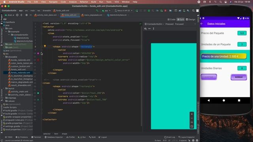253x142 pixels.
Task: Toggle the Focused state in preview
Action: click(x=179, y=24)
